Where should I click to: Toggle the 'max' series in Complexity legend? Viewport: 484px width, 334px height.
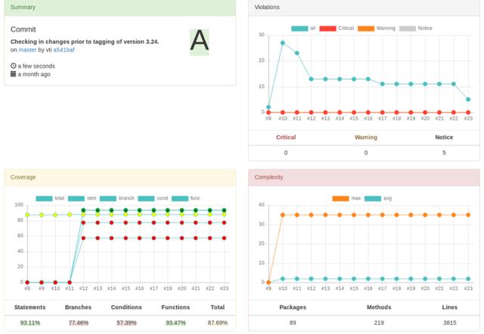341,198
